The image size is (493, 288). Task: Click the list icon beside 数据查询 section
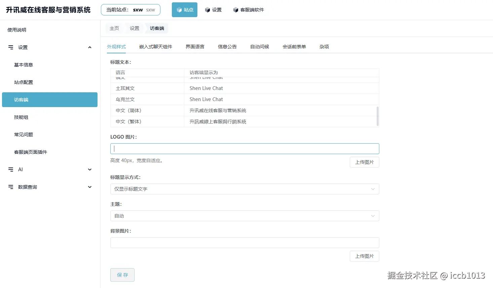(x=10, y=187)
